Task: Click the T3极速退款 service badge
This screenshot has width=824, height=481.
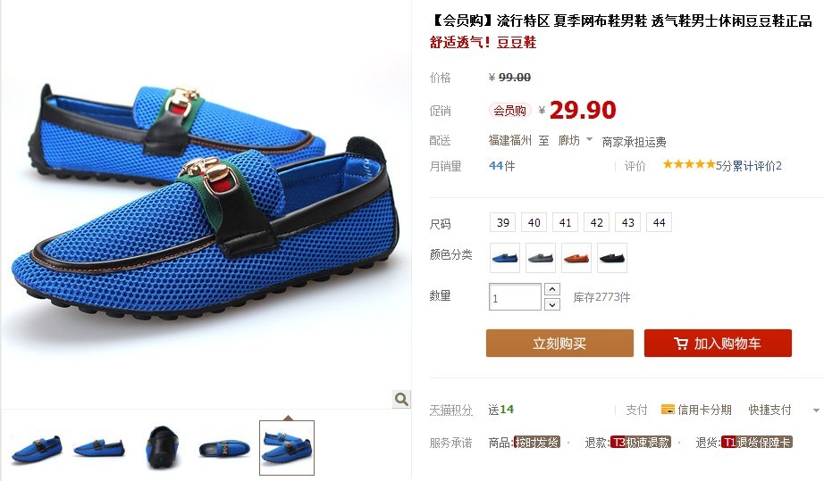Action: [x=641, y=443]
